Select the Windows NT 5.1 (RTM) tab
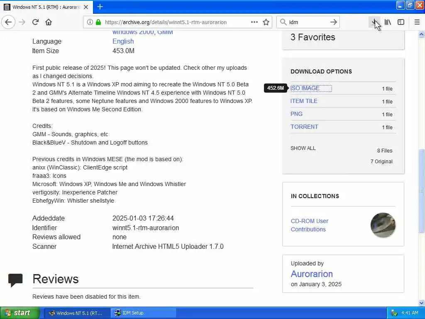425x319 pixels. coord(46,7)
